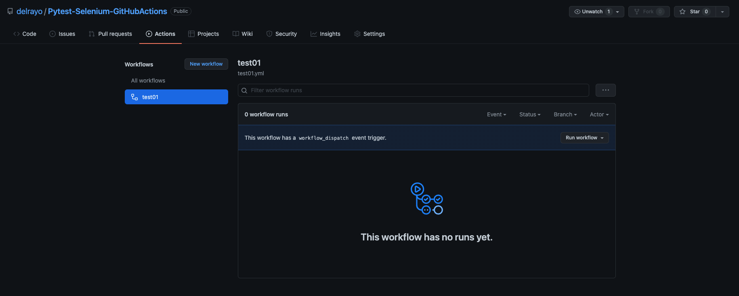
Task: Expand the Run workflow dropdown button
Action: click(585, 138)
